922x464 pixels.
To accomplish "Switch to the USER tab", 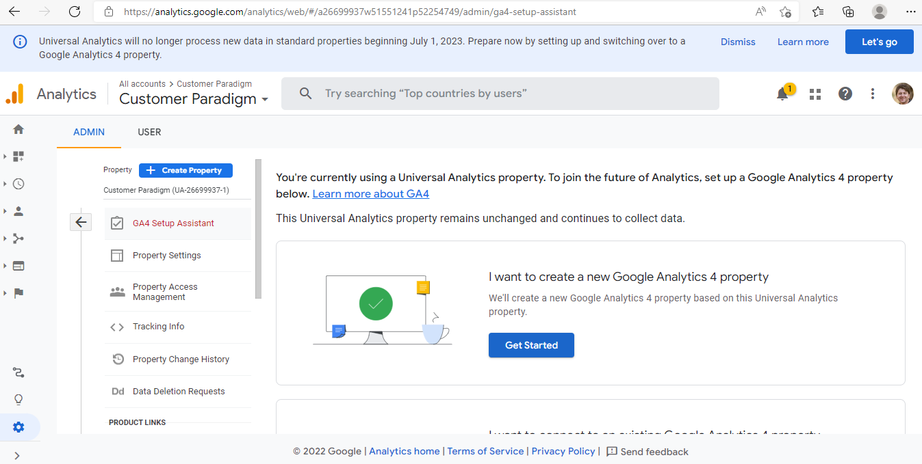I will pyautogui.click(x=149, y=132).
